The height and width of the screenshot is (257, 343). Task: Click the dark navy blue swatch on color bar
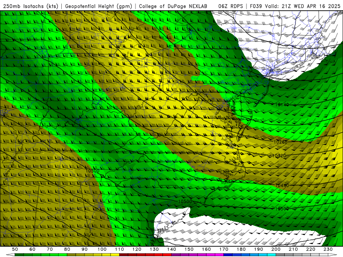(x=228, y=255)
